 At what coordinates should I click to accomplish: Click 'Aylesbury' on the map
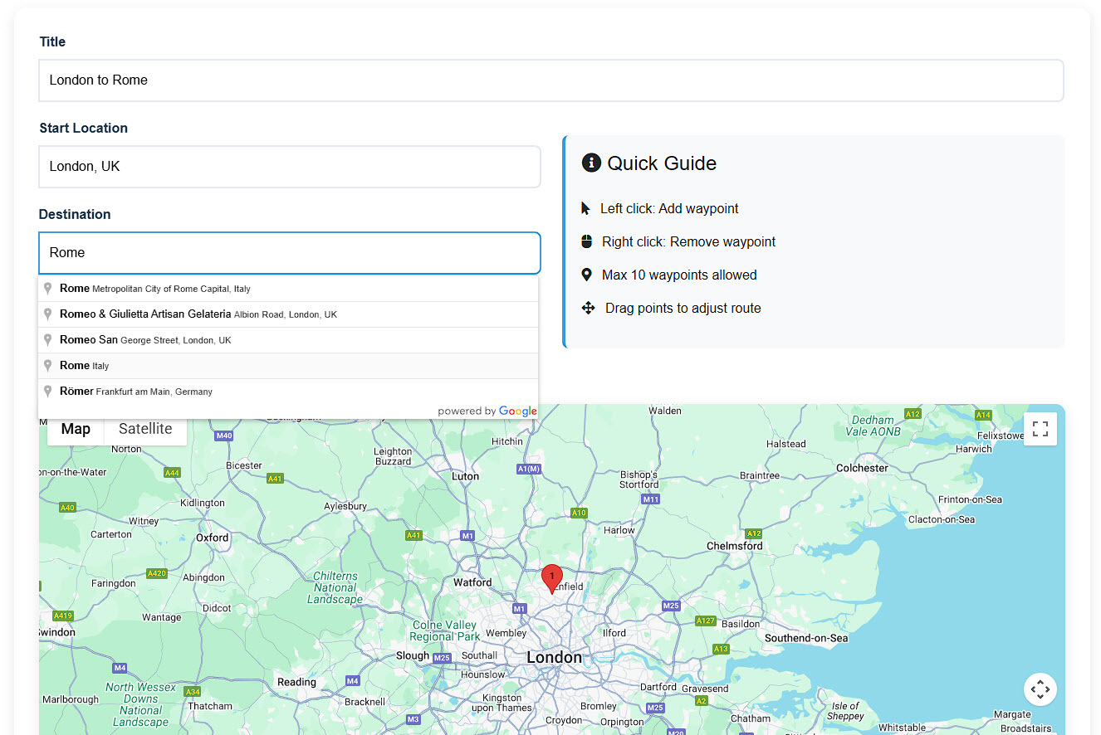[x=345, y=506]
